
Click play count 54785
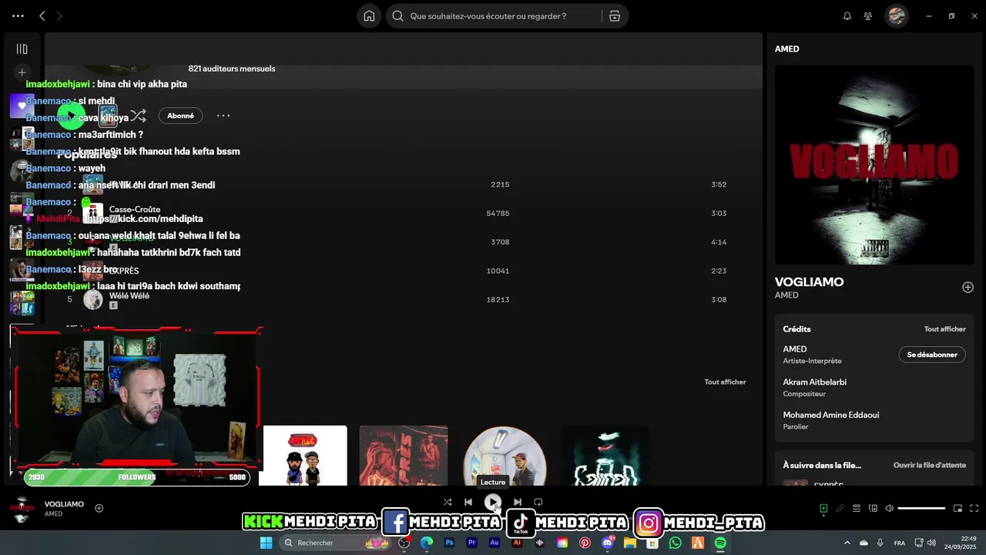click(x=498, y=213)
